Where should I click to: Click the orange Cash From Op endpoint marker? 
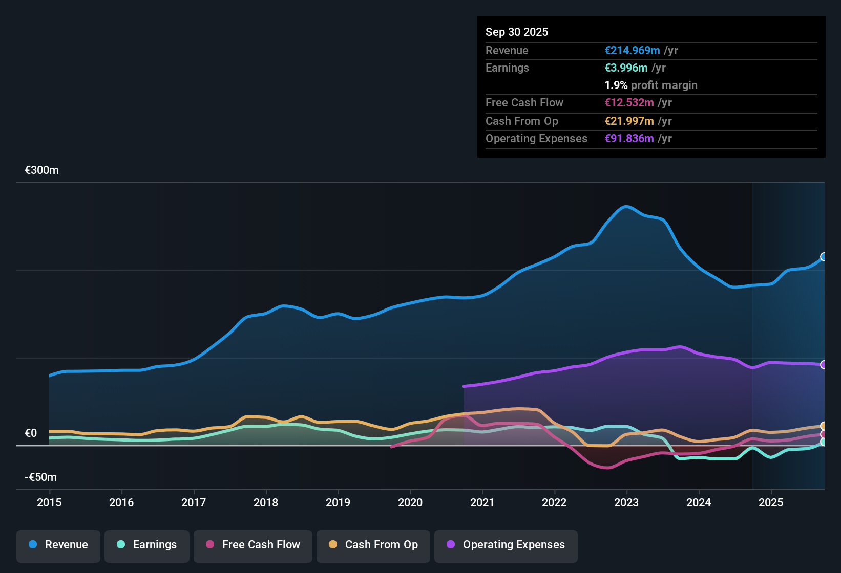click(823, 426)
